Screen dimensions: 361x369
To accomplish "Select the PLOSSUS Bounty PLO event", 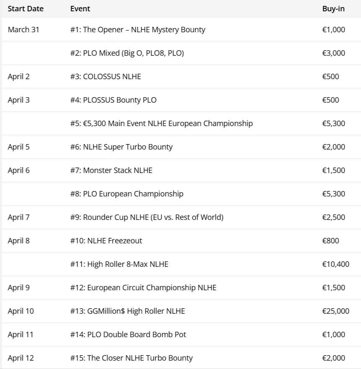I will coord(113,100).
